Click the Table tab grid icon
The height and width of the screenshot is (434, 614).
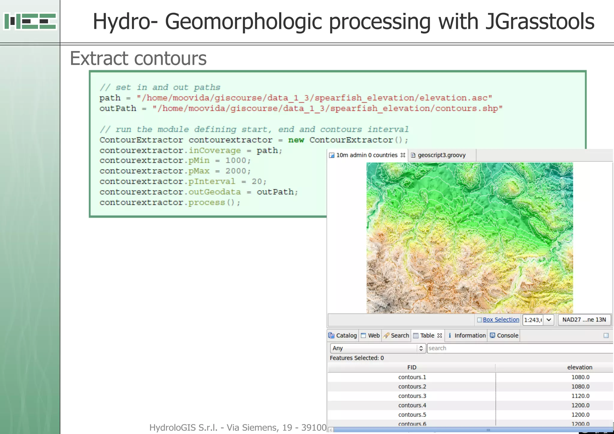point(416,336)
